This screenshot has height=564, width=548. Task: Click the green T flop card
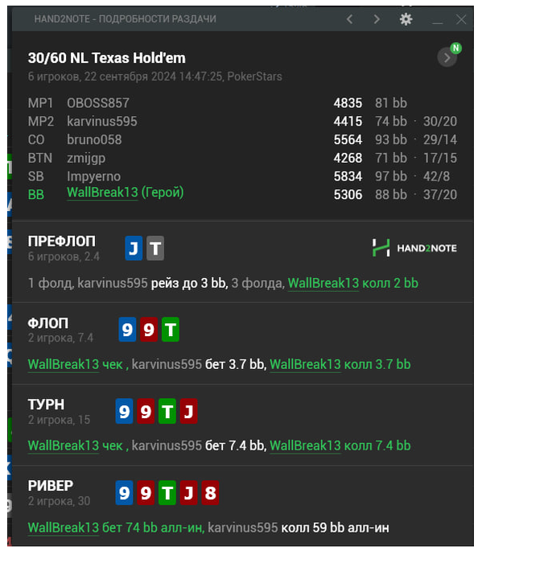[x=171, y=329]
